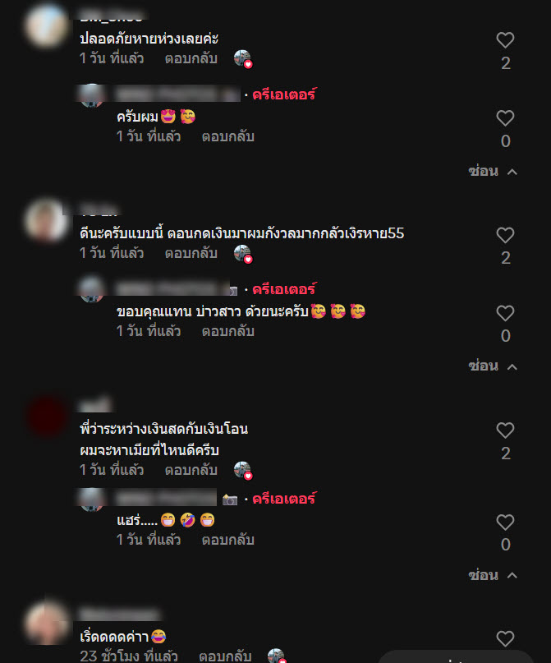The height and width of the screenshot is (663, 551).
Task: Like the creator reply ครับผม
Action: click(x=505, y=118)
